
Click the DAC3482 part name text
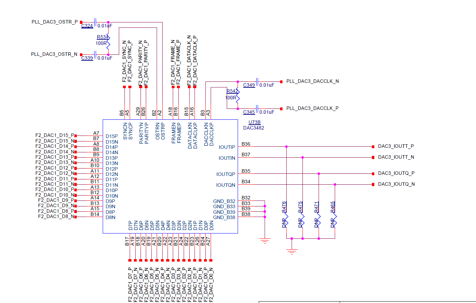[x=254, y=128]
